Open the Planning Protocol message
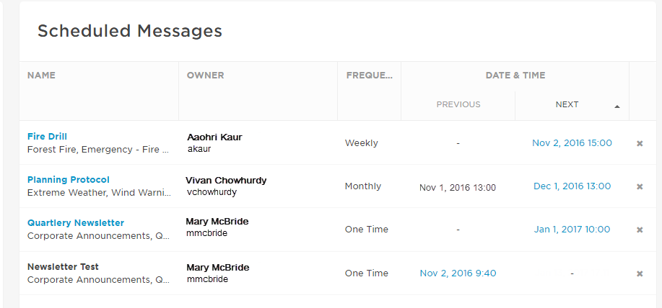This screenshot has height=308, width=662. click(x=69, y=180)
